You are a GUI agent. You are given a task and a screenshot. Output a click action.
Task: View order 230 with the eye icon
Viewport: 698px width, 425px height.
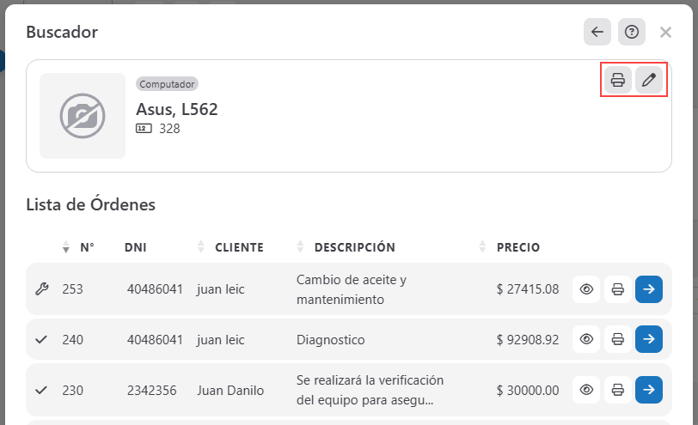587,389
